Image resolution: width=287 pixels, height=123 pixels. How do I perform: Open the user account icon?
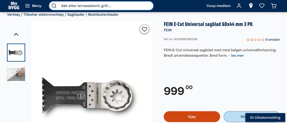tap(239, 6)
